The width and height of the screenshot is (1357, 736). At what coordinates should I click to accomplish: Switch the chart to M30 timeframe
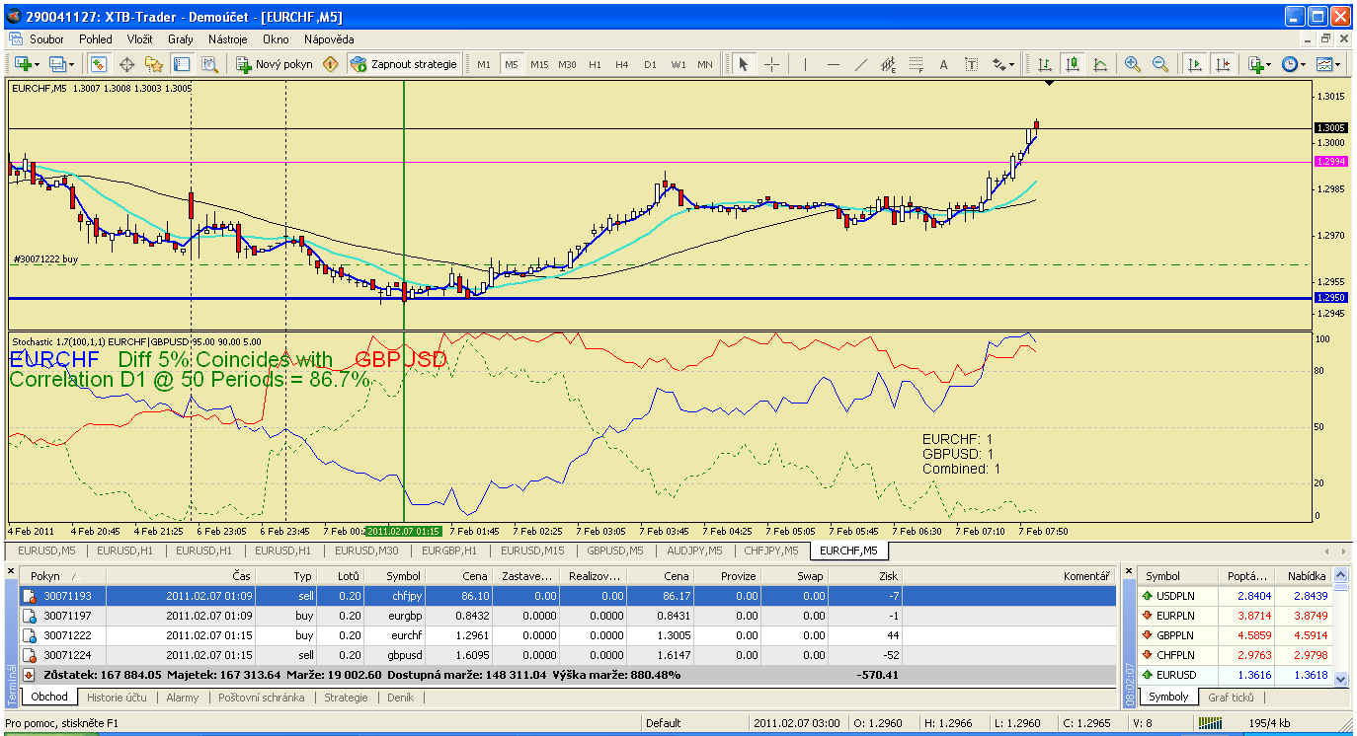567,64
